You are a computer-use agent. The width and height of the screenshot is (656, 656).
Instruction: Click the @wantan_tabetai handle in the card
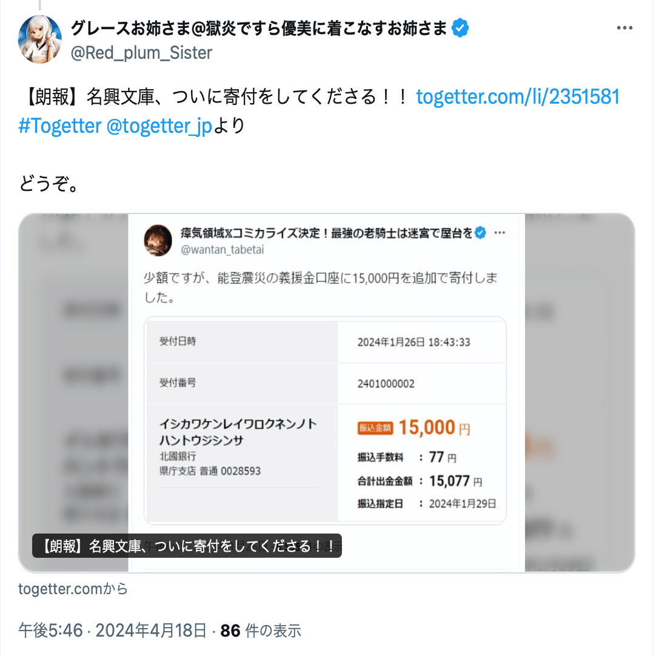(222, 250)
